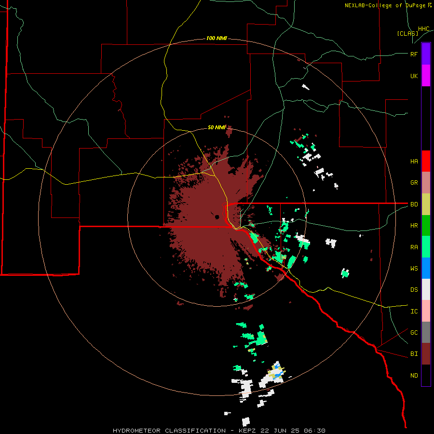Select the IC light pink legend swatch
This screenshot has height=434, width=434.
[426, 311]
